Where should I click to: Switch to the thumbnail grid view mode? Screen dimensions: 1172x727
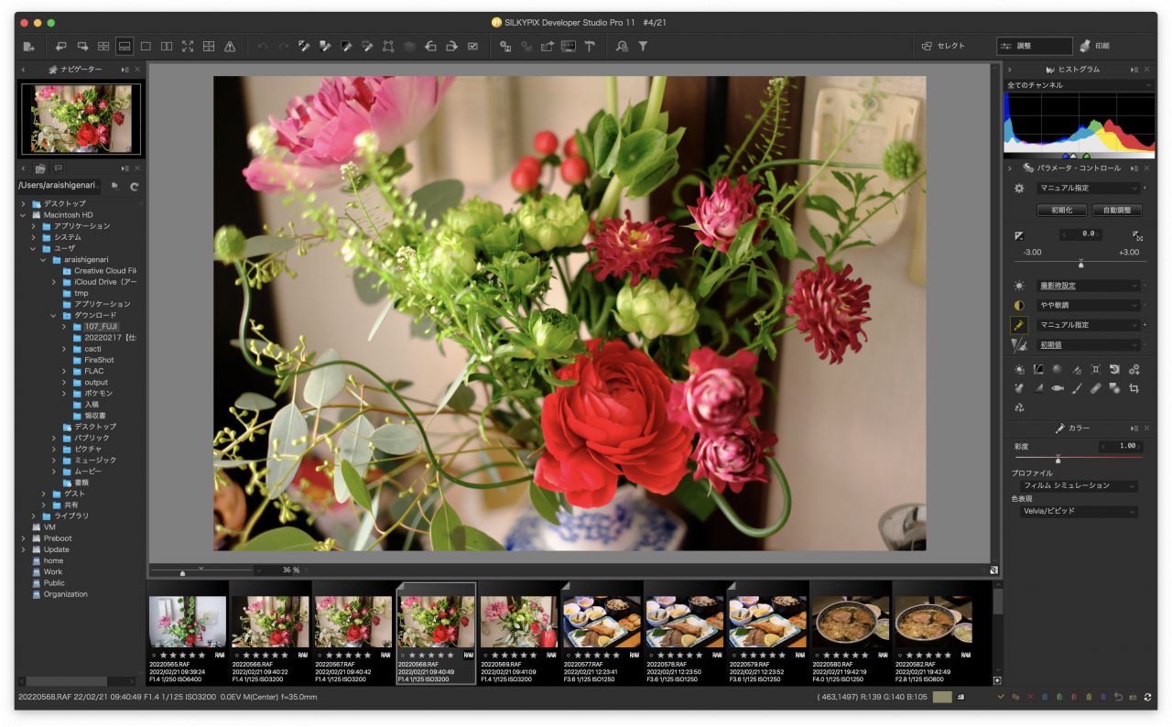coord(103,47)
